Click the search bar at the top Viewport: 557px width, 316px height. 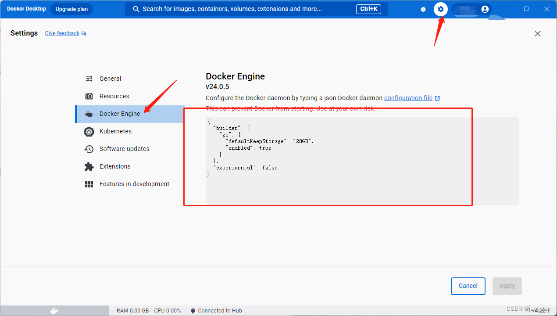click(x=257, y=9)
